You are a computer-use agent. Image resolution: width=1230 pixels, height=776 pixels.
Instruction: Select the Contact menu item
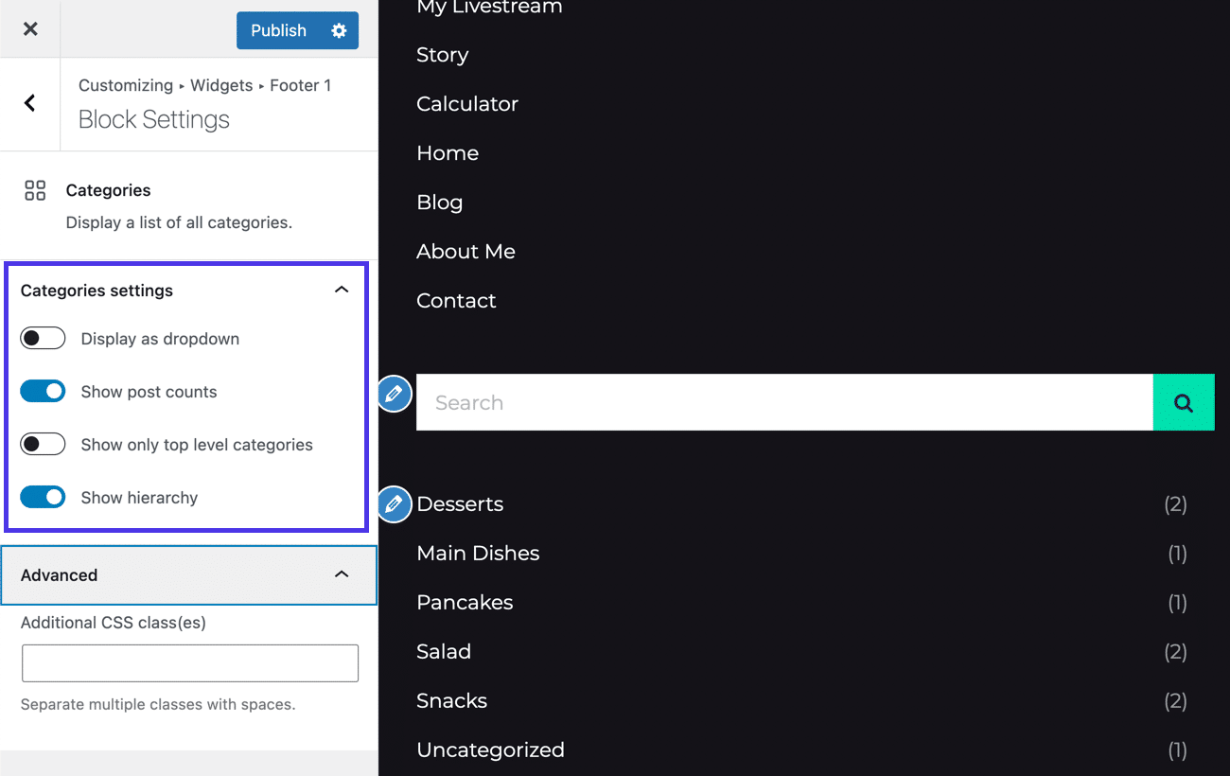pyautogui.click(x=456, y=300)
